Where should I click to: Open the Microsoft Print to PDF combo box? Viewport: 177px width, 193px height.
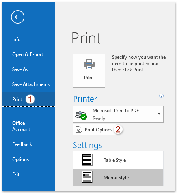click(118, 114)
